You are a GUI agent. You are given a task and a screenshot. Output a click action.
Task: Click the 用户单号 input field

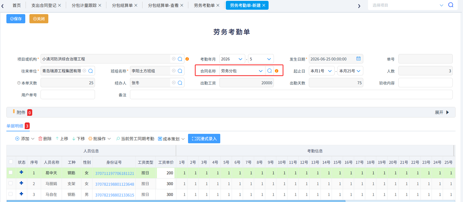pyautogui.click(x=68, y=94)
